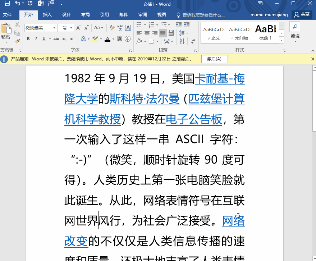This screenshot has height=261, width=316.
Task: Expand the bullet list options arrow
Action: (145, 25)
